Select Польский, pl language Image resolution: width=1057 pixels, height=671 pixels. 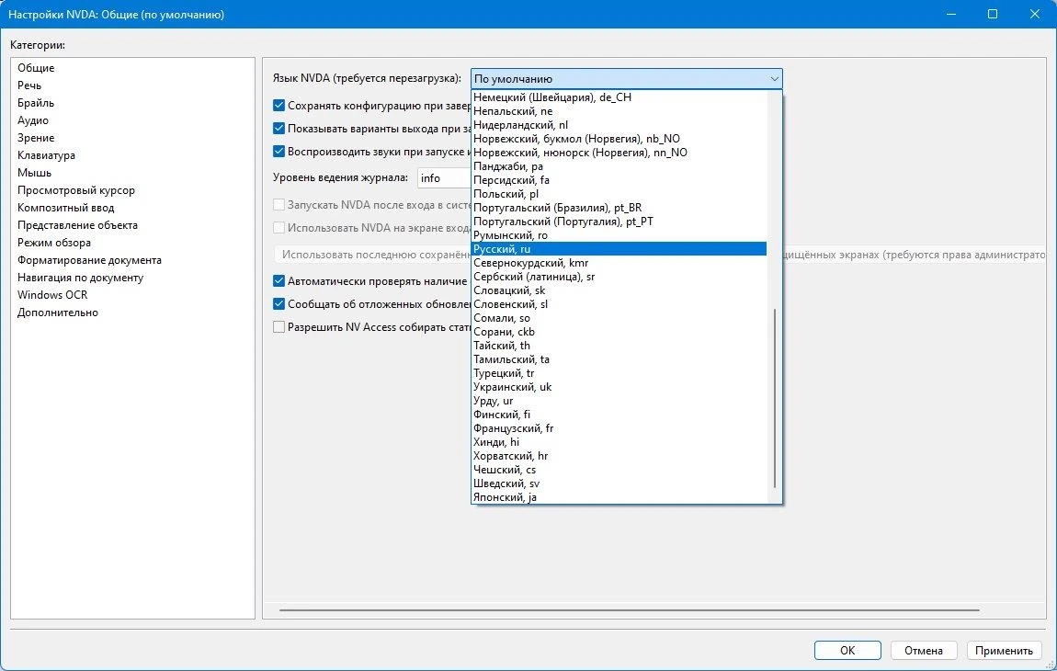[619, 194]
